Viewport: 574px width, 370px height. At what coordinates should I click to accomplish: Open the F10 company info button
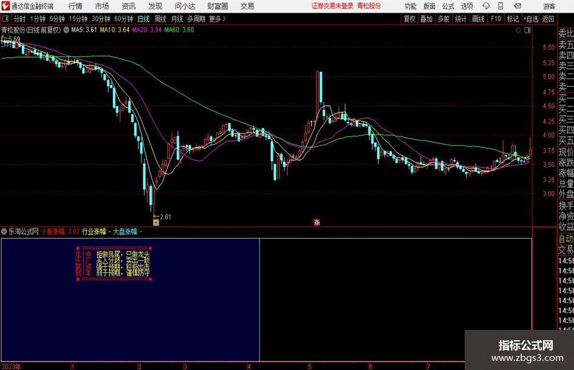[x=496, y=19]
